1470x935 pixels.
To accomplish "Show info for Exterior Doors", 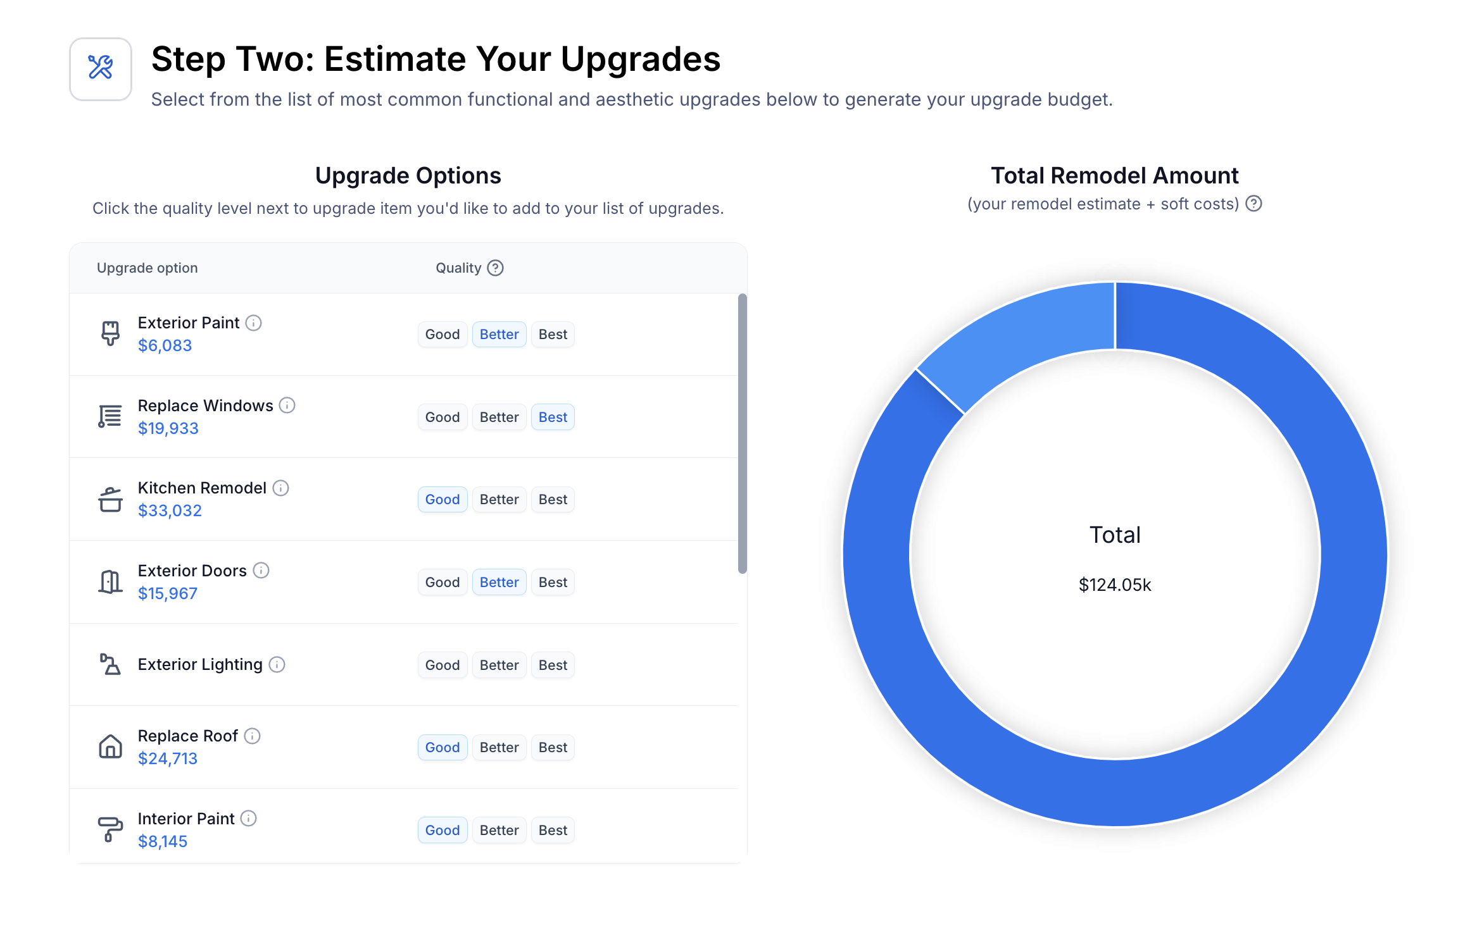I will (261, 571).
